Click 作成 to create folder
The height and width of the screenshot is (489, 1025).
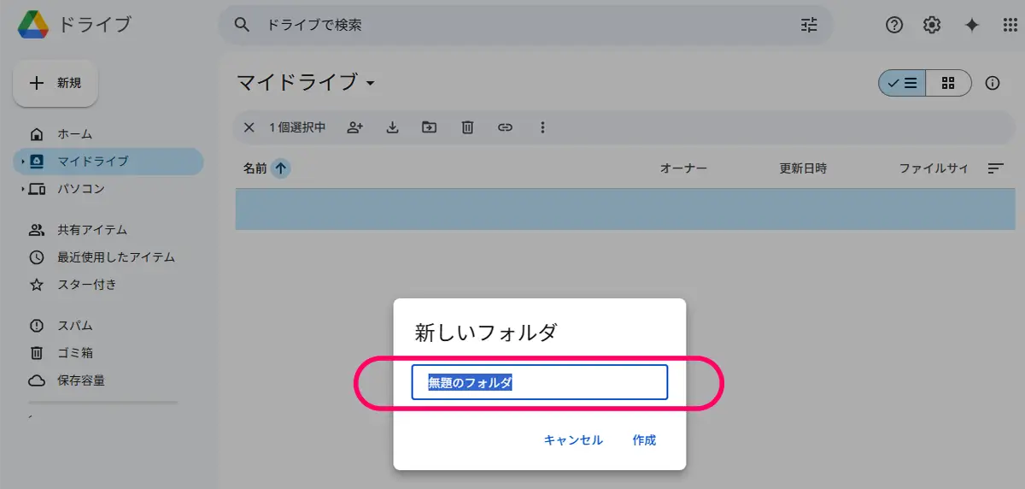click(644, 440)
